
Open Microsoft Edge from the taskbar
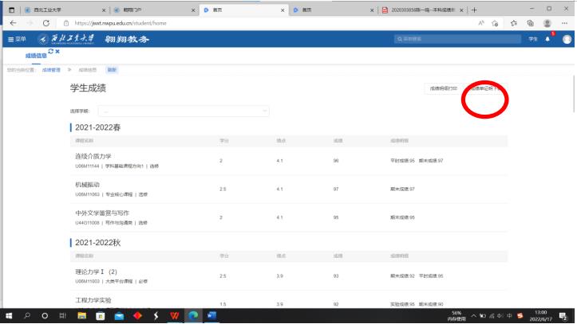[x=192, y=315]
